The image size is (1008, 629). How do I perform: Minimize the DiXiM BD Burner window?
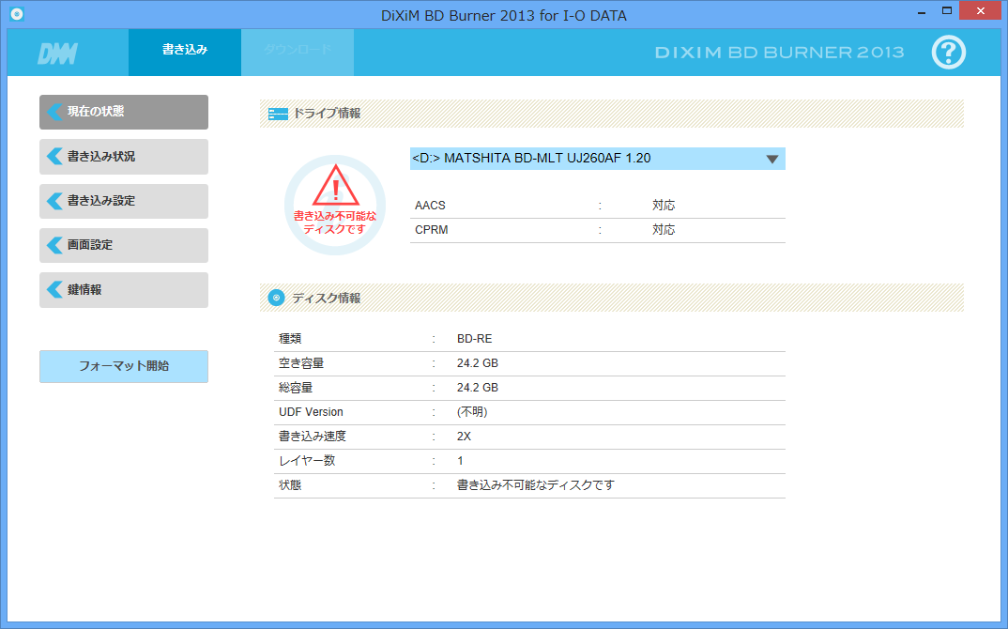922,12
